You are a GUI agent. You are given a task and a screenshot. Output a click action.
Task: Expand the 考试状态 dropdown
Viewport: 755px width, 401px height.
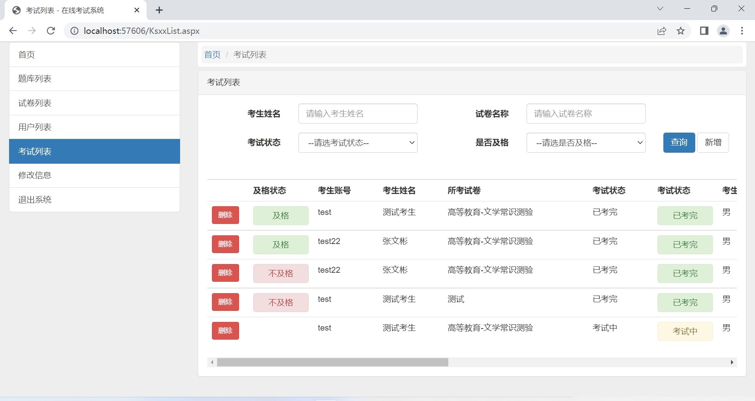357,142
